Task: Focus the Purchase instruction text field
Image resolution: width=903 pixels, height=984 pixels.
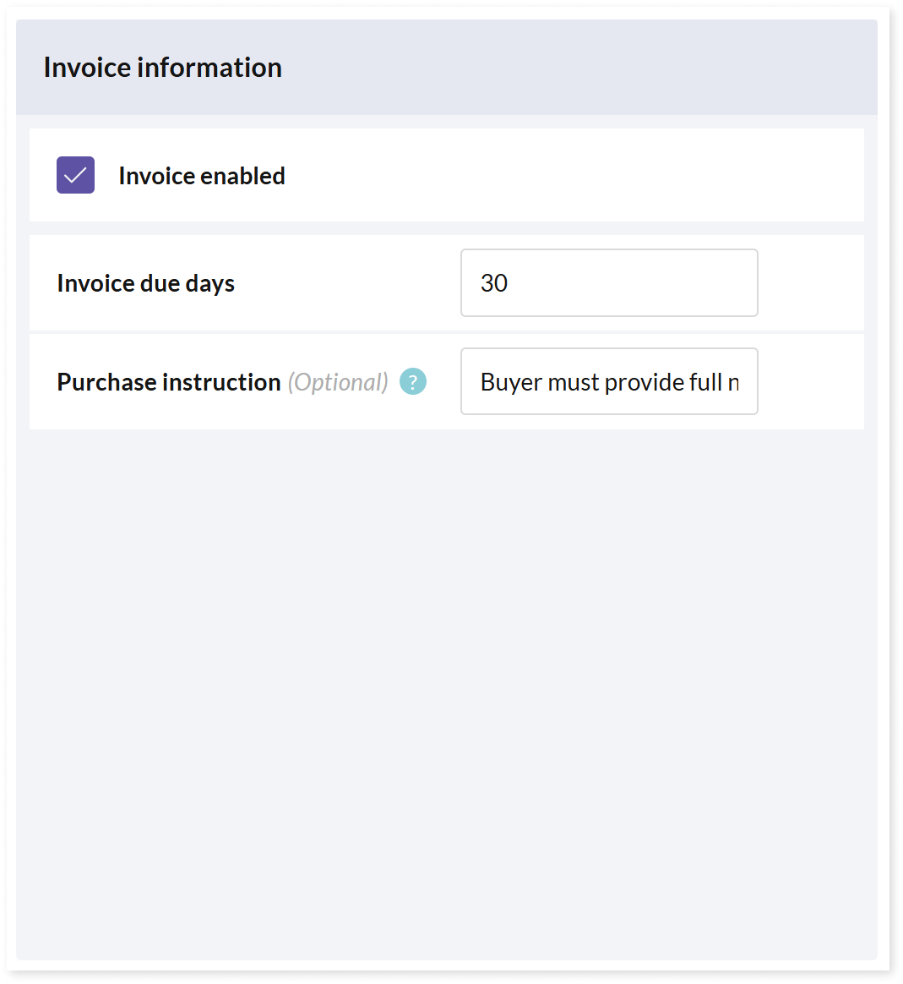Action: click(x=609, y=381)
